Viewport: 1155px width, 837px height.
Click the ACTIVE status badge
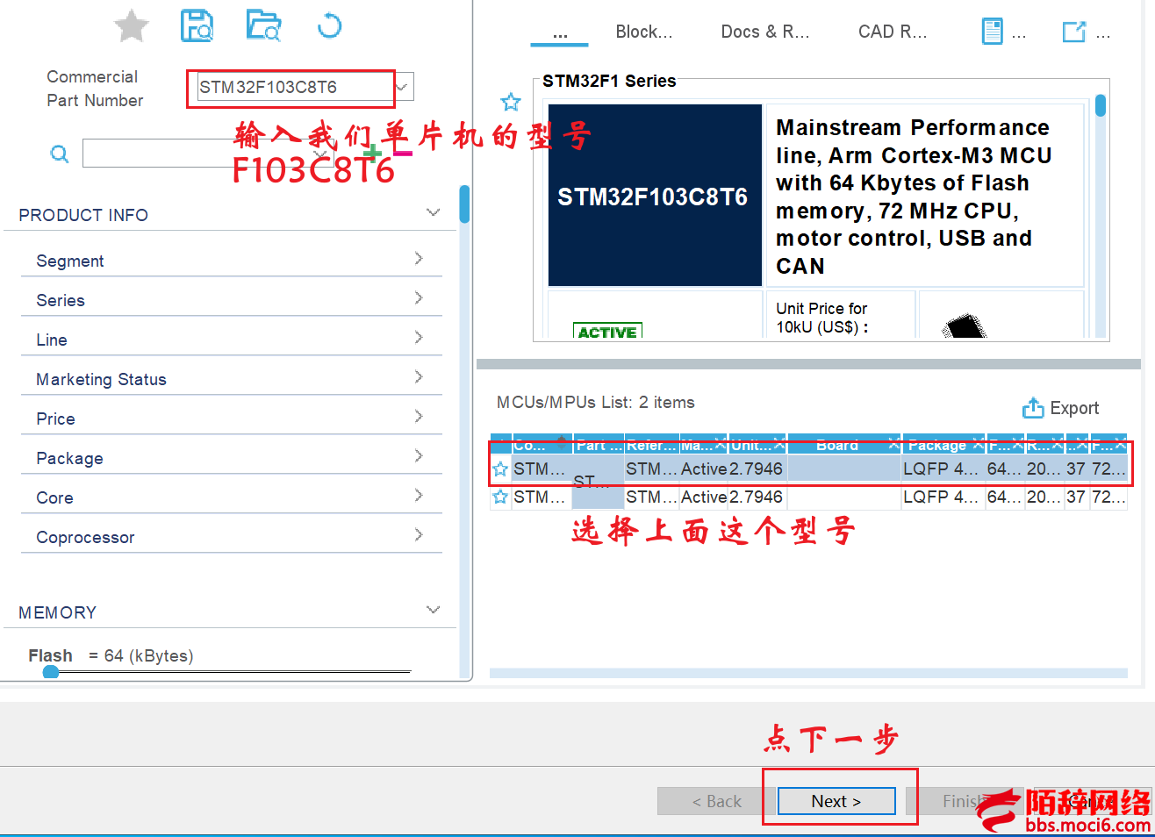click(x=607, y=332)
